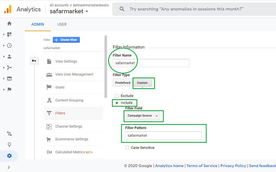The height and width of the screenshot is (172, 276).
Task: Open the Privacy Policy link
Action: (x=233, y=166)
